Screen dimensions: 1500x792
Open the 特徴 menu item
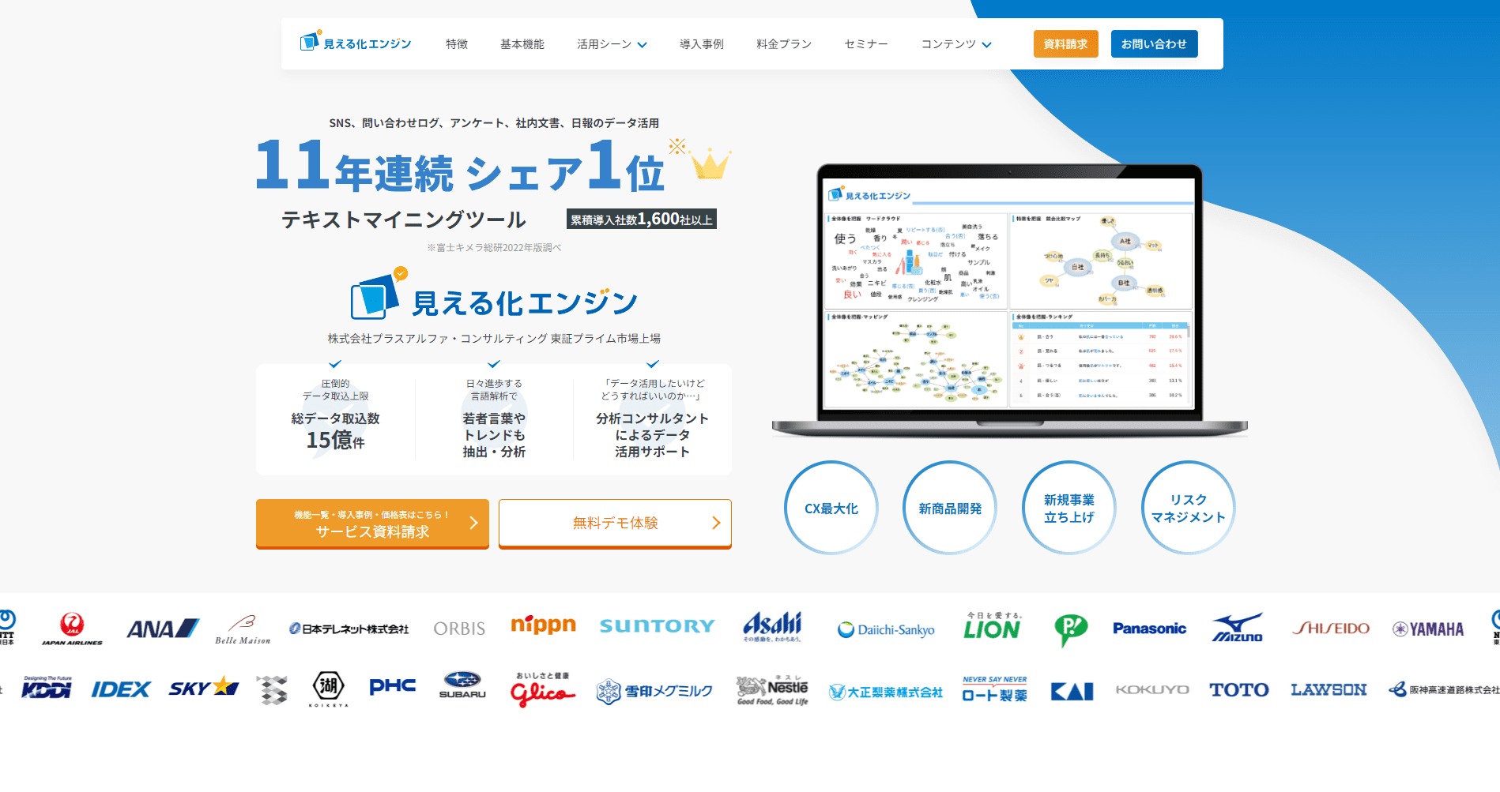pyautogui.click(x=457, y=44)
